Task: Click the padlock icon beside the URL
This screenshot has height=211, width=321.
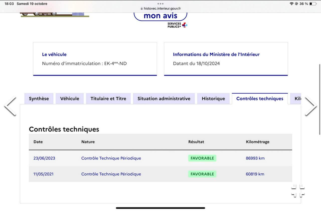Action: (142, 9)
